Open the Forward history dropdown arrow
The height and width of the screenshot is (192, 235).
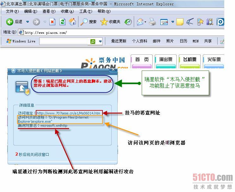point(45,22)
